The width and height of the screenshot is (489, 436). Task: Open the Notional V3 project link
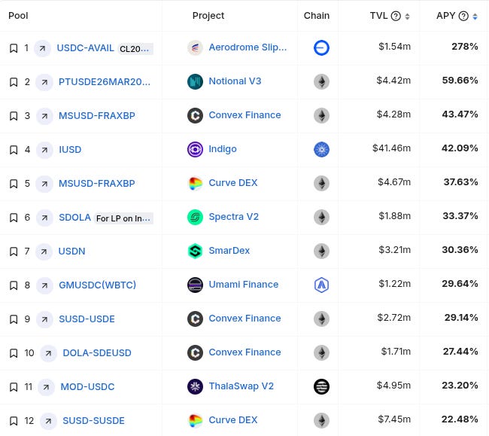click(235, 81)
